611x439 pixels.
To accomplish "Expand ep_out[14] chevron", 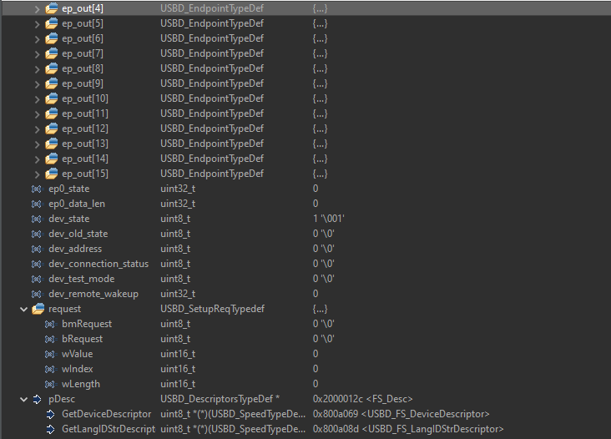I will click(x=37, y=159).
